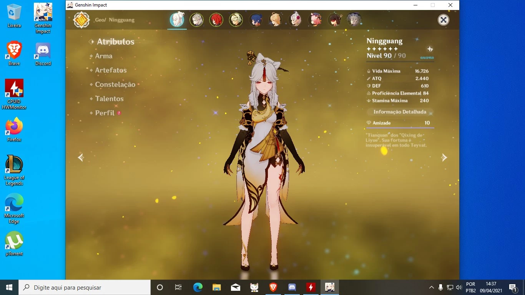The image size is (525, 295).
Task: Click the 'Vida Máxima' stat label
Action: pyautogui.click(x=386, y=71)
